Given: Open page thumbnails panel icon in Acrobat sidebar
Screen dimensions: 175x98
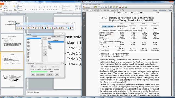Looking at the screenshot, I should [84, 14].
